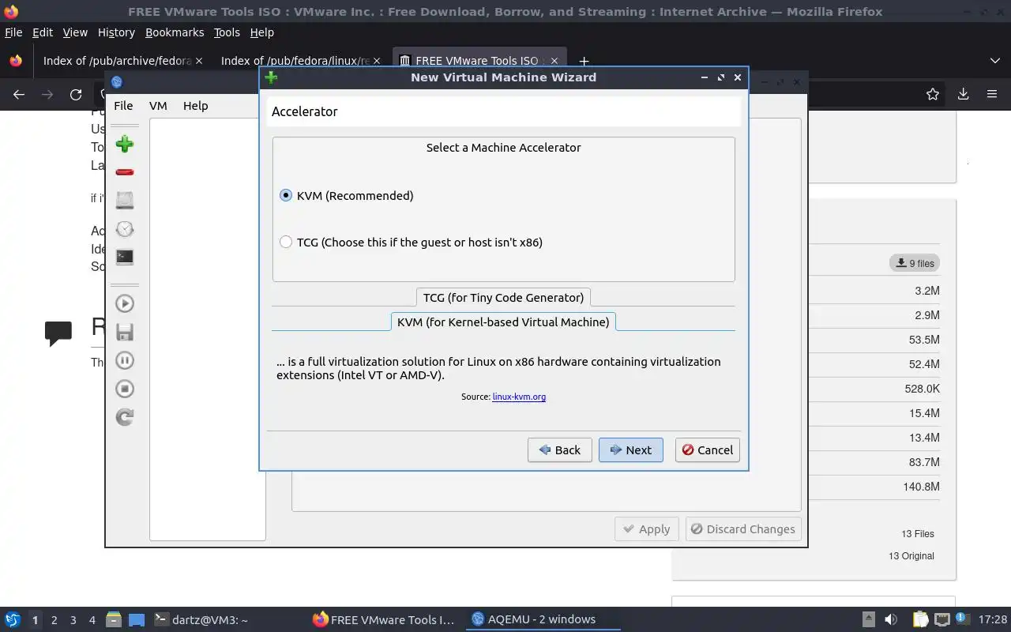Viewport: 1011px width, 632px height.
Task: Click the 528.0K file size entry
Action: coord(922,389)
